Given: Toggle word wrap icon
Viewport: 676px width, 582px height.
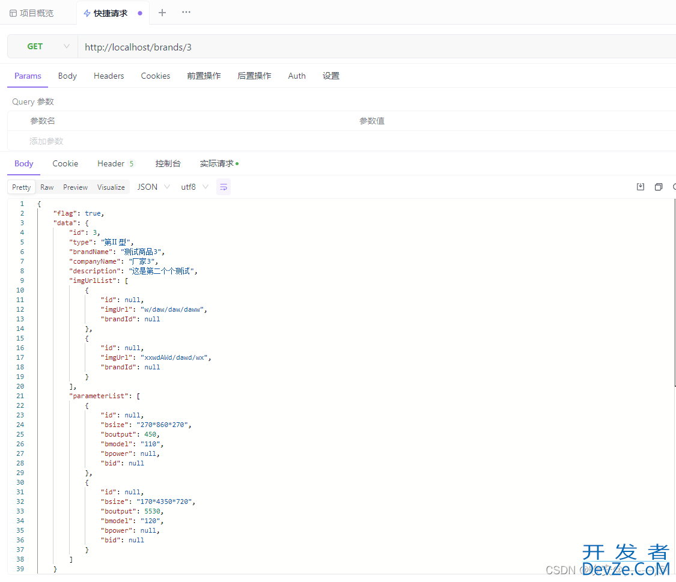Looking at the screenshot, I should (224, 187).
